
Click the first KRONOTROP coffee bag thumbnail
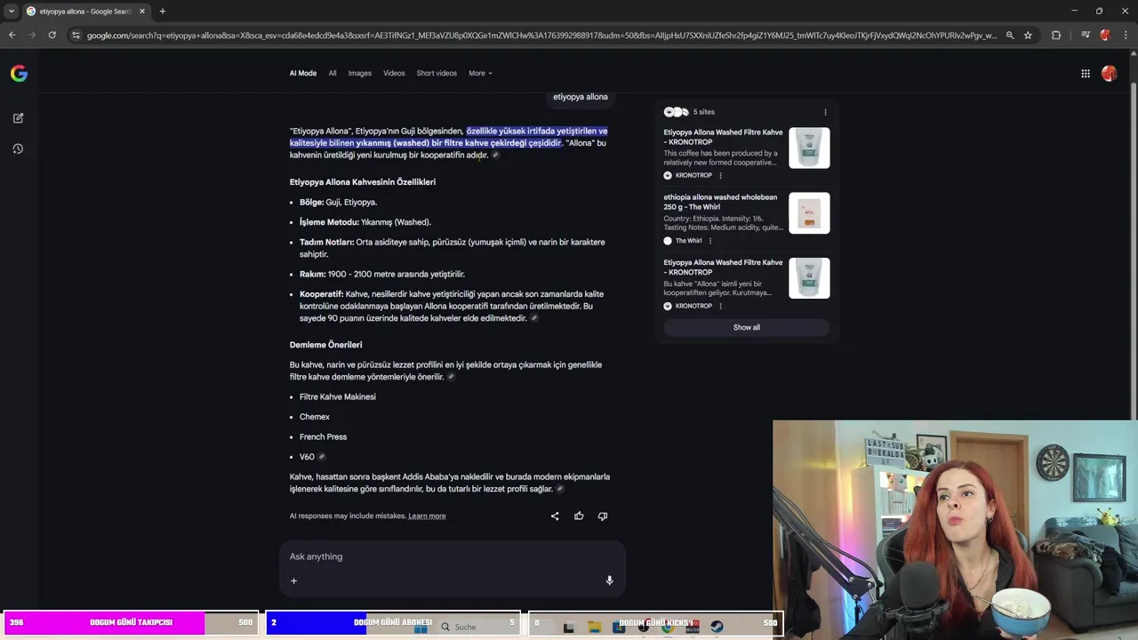click(809, 148)
